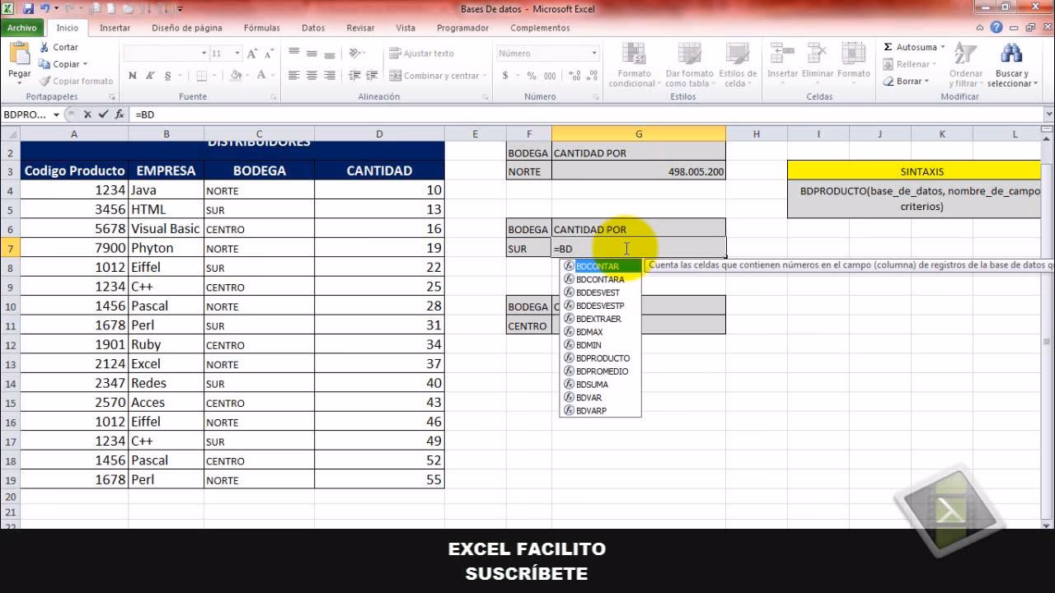This screenshot has height=593, width=1055.
Task: Click Copiar formato brush icon
Action: click(x=44, y=81)
